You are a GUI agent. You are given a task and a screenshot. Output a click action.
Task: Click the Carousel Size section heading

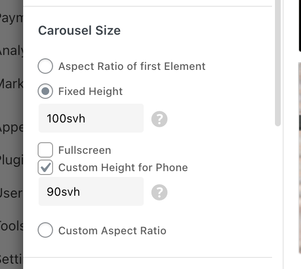pos(79,31)
